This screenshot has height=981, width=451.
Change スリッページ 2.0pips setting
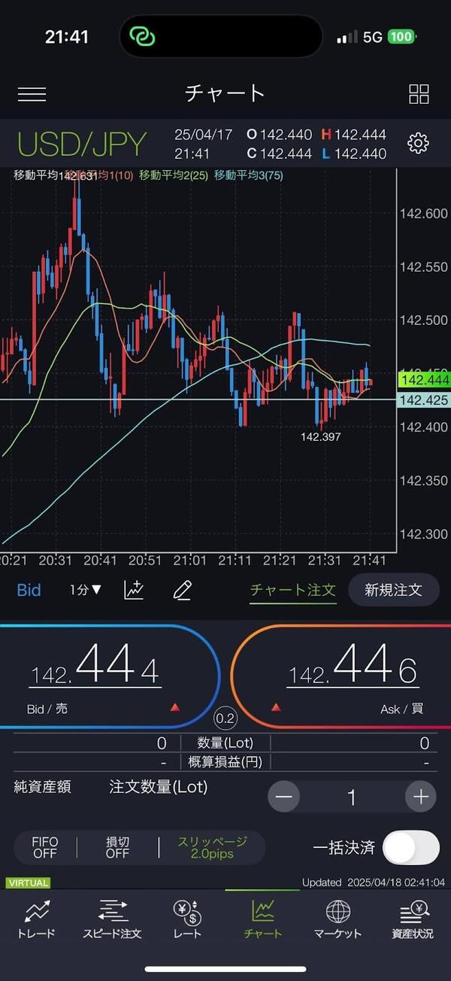pyautogui.click(x=212, y=848)
